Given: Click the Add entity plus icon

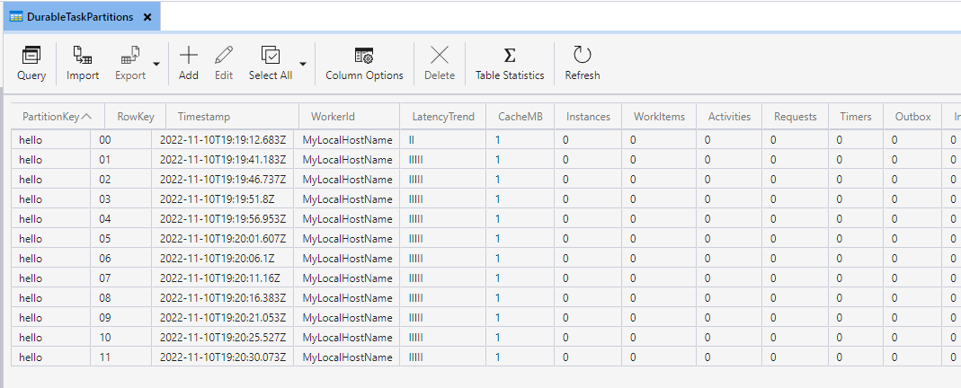Looking at the screenshot, I should [x=189, y=56].
